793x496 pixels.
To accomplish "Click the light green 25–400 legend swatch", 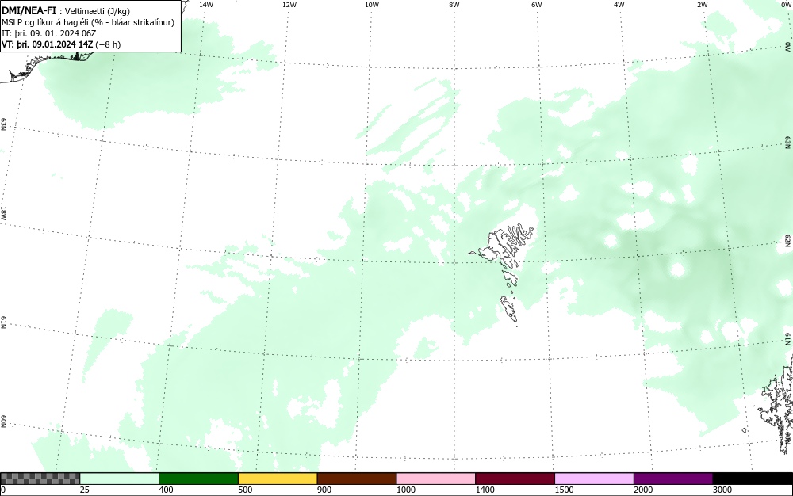I will coord(120,479).
